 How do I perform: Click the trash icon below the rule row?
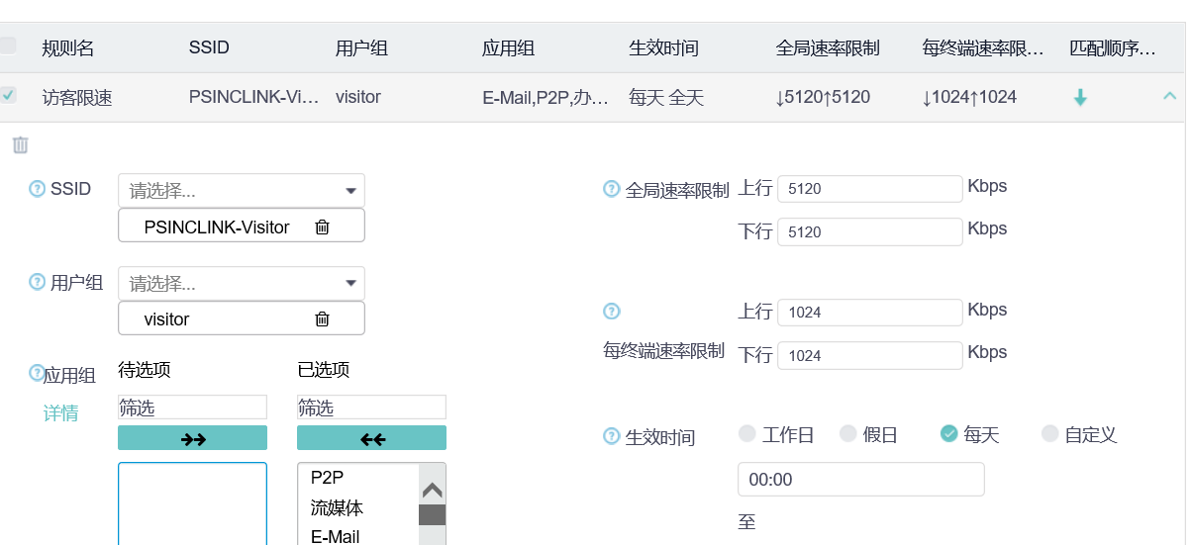point(20,145)
